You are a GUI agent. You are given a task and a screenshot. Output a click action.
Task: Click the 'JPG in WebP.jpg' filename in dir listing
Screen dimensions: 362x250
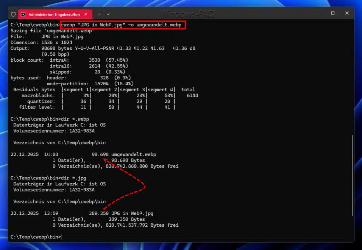132,213
